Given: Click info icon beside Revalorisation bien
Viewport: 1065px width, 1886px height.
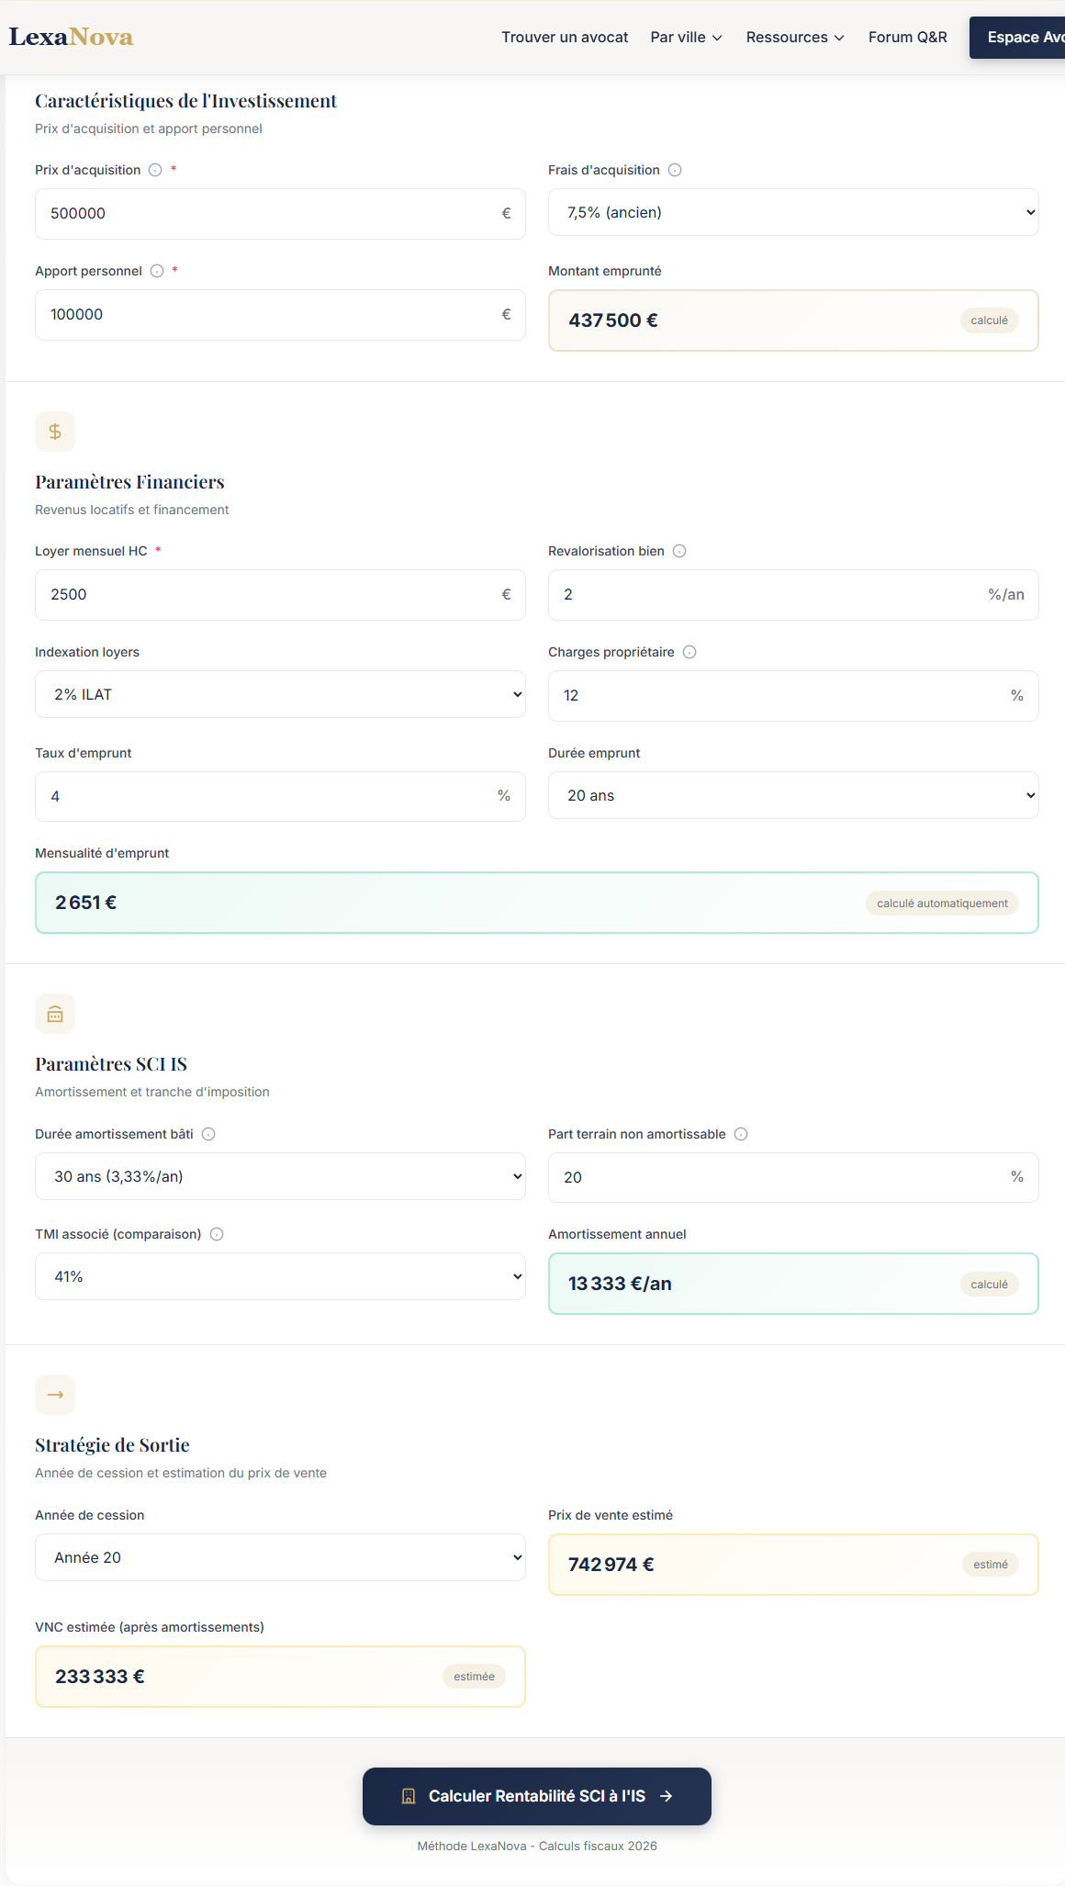Looking at the screenshot, I should pyautogui.click(x=679, y=551).
